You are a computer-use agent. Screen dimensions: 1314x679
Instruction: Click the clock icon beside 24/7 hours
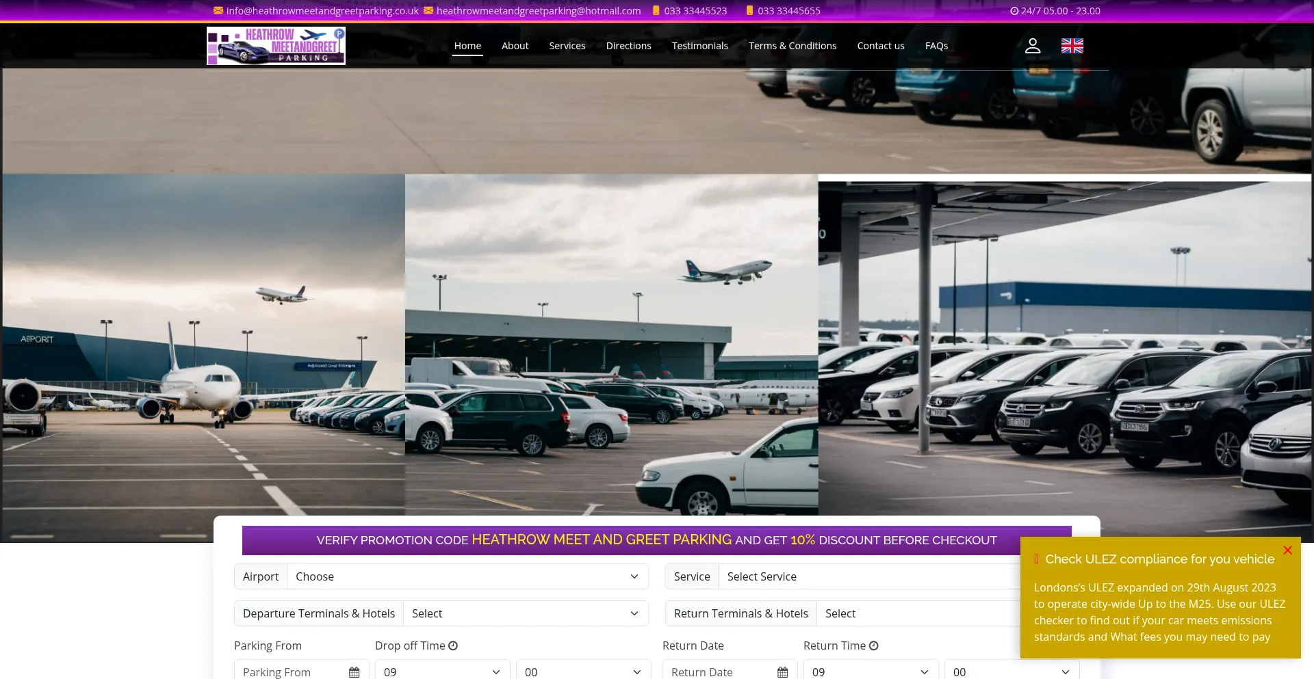click(x=1014, y=11)
